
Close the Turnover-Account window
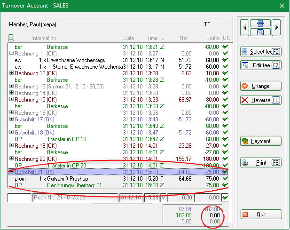tap(282, 6)
